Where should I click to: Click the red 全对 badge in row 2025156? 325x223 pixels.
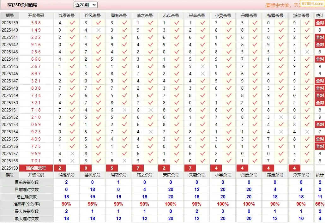pos(320,146)
